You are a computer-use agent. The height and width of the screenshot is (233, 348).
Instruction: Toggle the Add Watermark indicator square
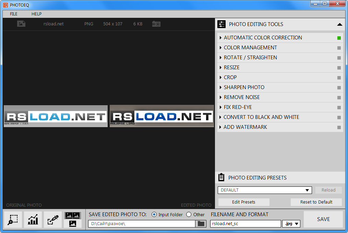(339, 127)
